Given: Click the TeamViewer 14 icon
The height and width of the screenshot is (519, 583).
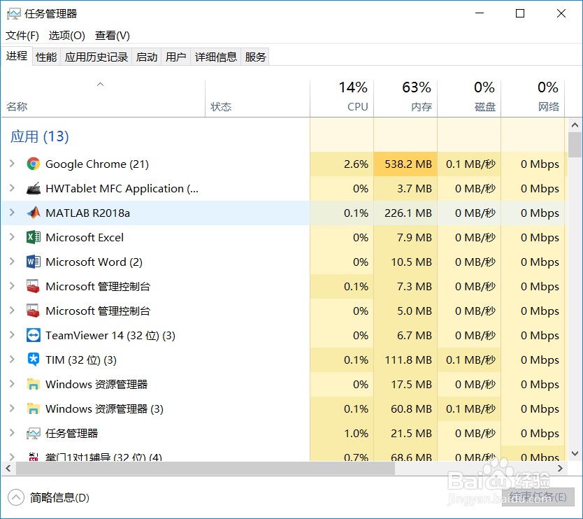Looking at the screenshot, I should (x=33, y=336).
